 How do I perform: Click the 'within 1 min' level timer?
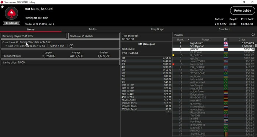click(57, 46)
